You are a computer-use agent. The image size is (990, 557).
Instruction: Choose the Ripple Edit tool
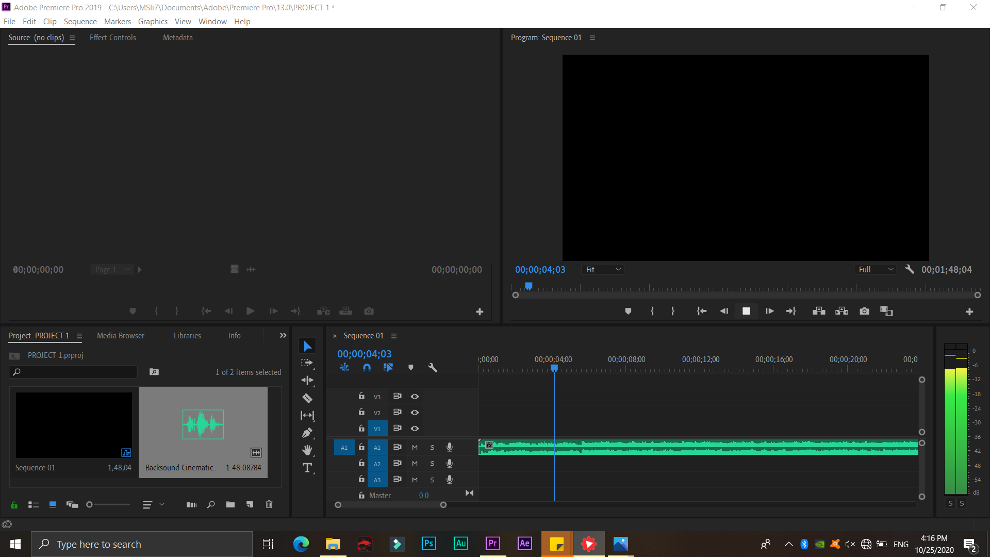[307, 381]
